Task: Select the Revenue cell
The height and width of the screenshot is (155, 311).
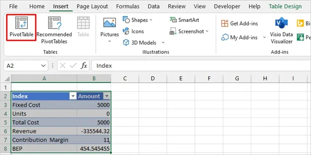Action: point(44,131)
